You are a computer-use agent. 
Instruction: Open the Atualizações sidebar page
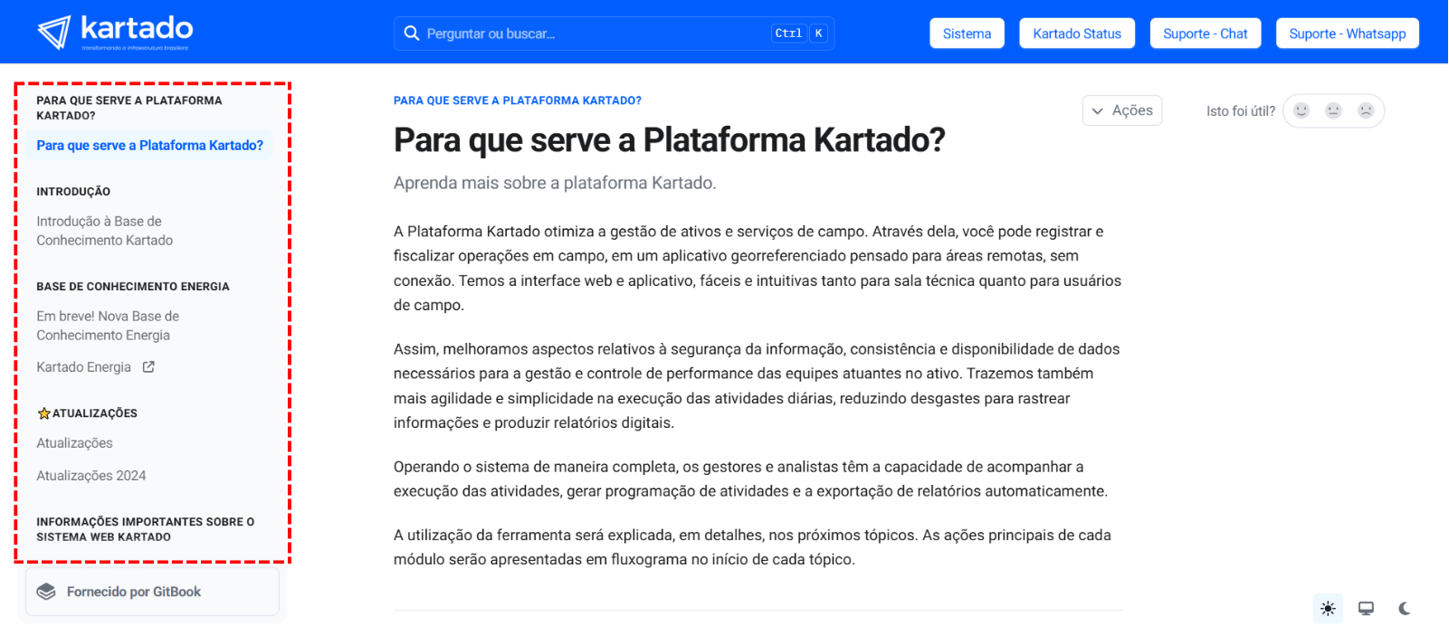[74, 443]
